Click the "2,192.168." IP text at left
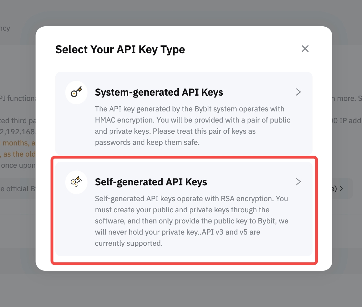The width and height of the screenshot is (362, 307). [x=18, y=132]
